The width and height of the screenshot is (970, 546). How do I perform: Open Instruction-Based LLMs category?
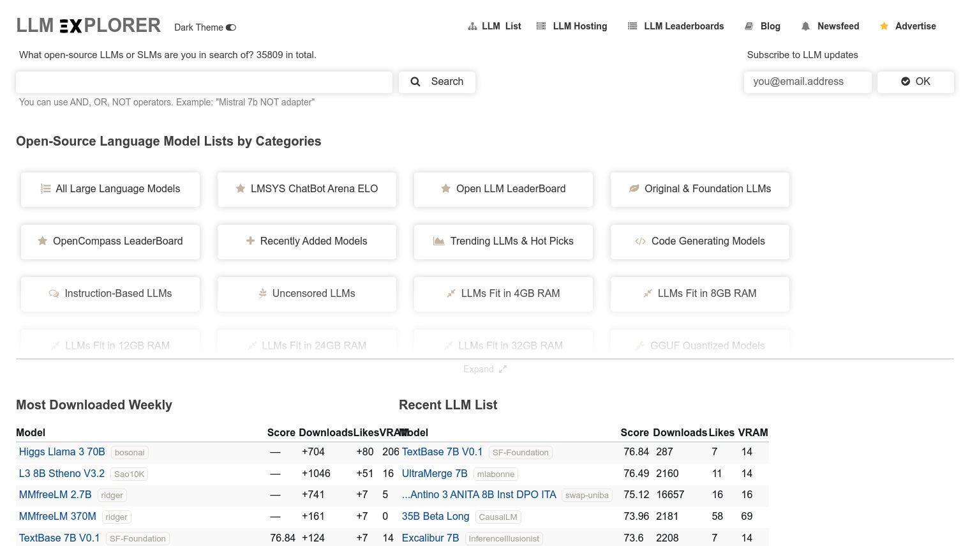pos(110,294)
